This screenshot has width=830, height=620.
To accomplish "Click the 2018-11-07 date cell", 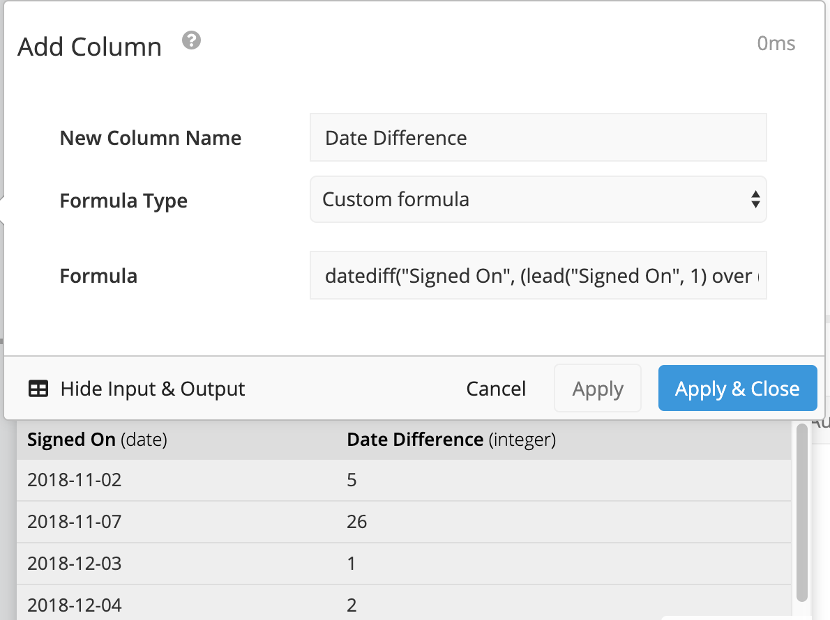I will pyautogui.click(x=74, y=521).
